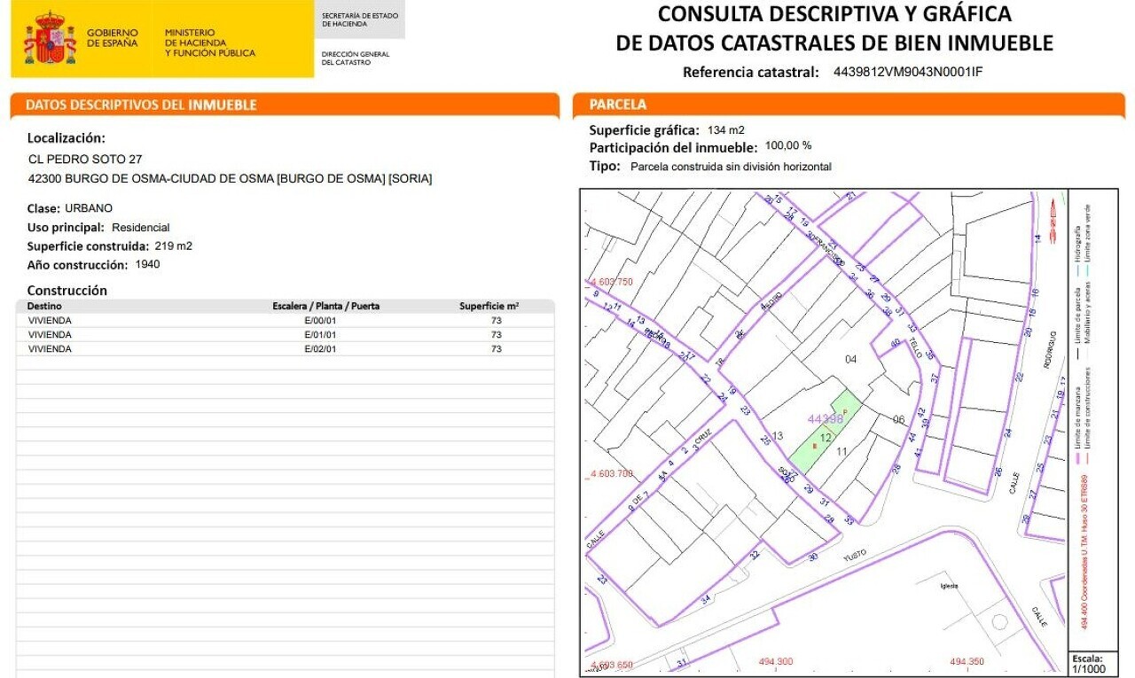
Task: Click 'DATOS DESCRIPTIVOS DEL INMUEBLE' header
Action: pyautogui.click(x=141, y=105)
